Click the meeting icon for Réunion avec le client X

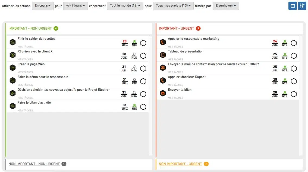pos(12,55)
